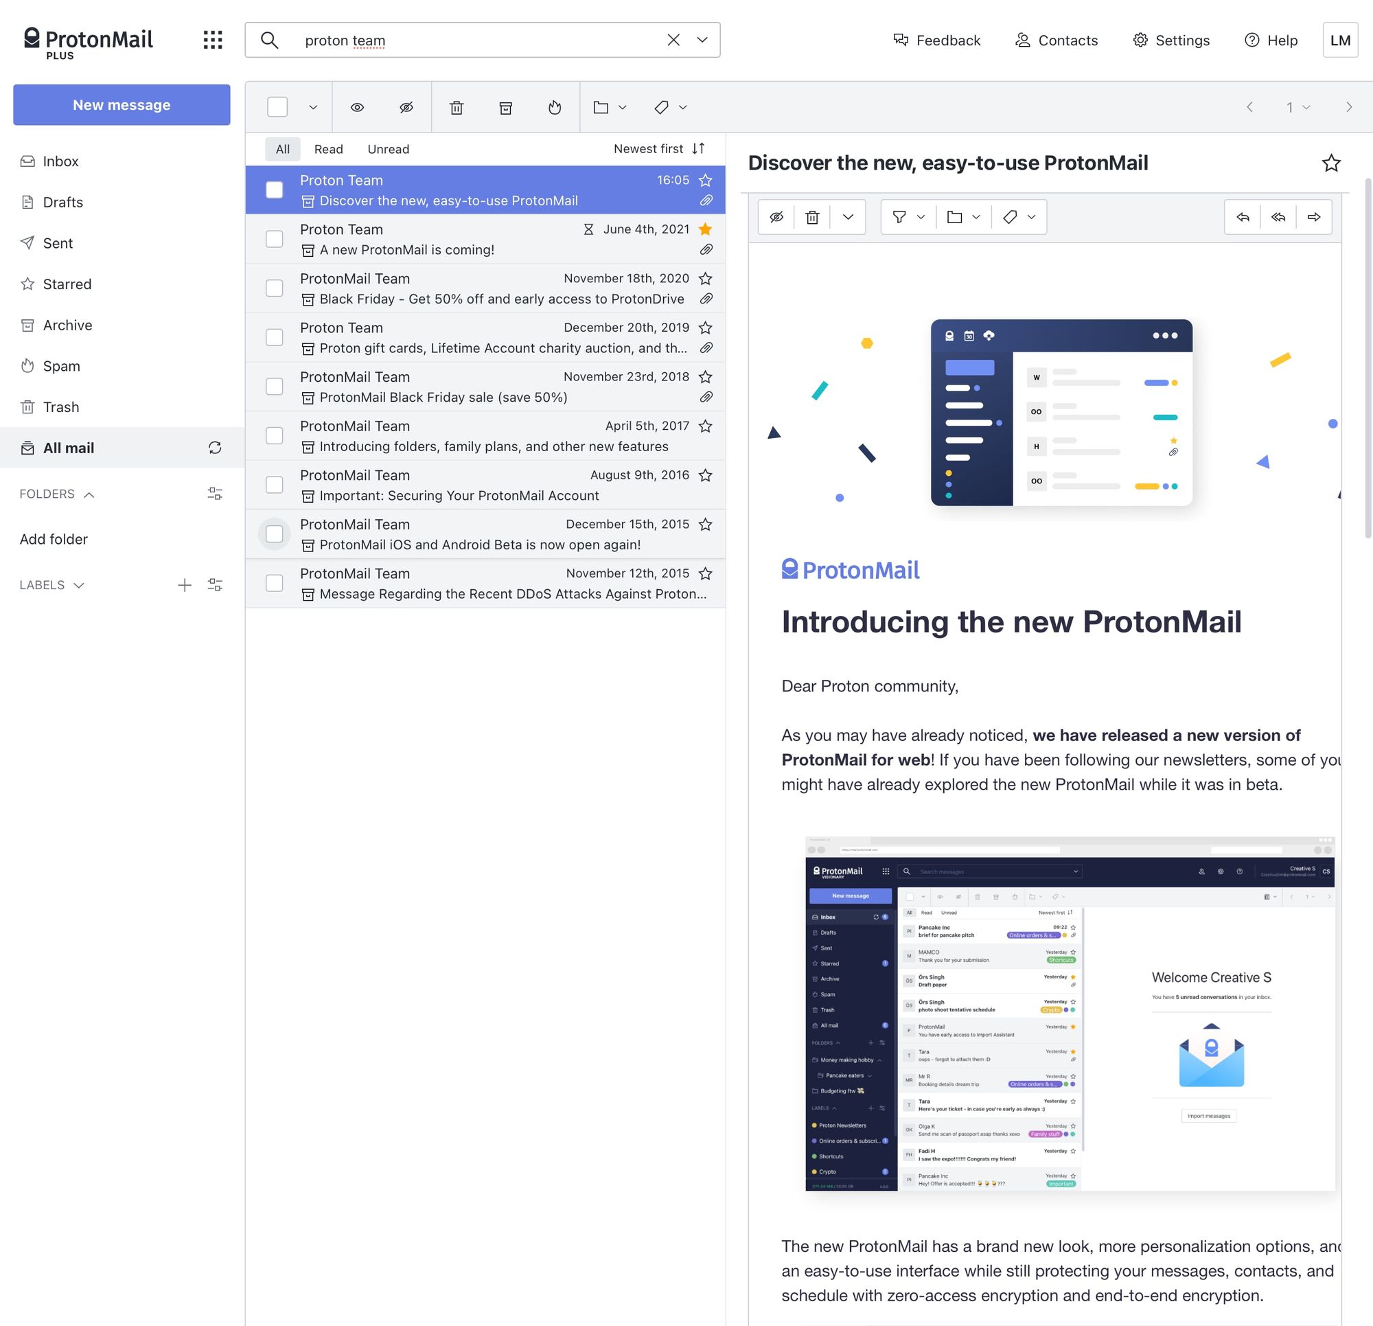Star the open message next to its title
The height and width of the screenshot is (1326, 1373).
(1331, 163)
